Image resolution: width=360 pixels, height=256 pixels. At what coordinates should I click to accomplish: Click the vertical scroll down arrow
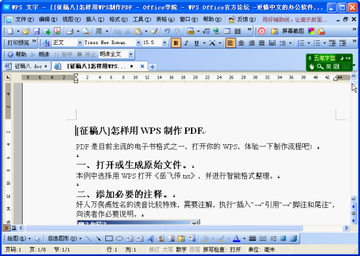[x=354, y=199]
